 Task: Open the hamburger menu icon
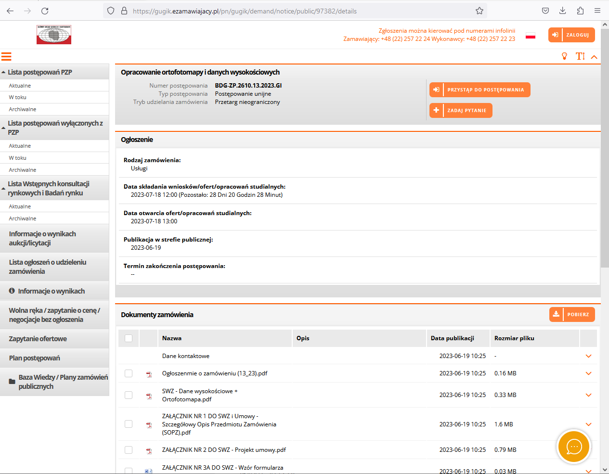6,57
